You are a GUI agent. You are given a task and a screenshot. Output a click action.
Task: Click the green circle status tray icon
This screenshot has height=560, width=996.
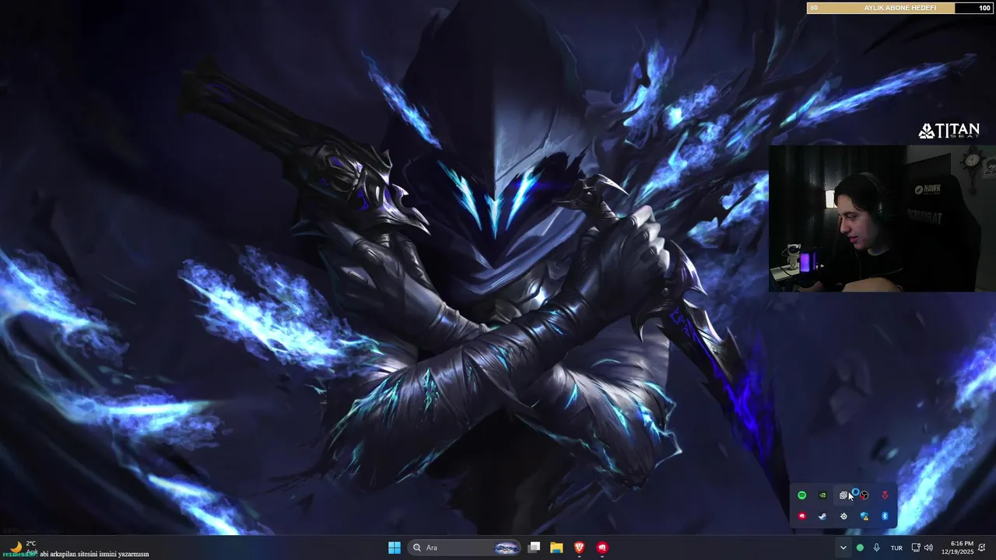point(860,548)
